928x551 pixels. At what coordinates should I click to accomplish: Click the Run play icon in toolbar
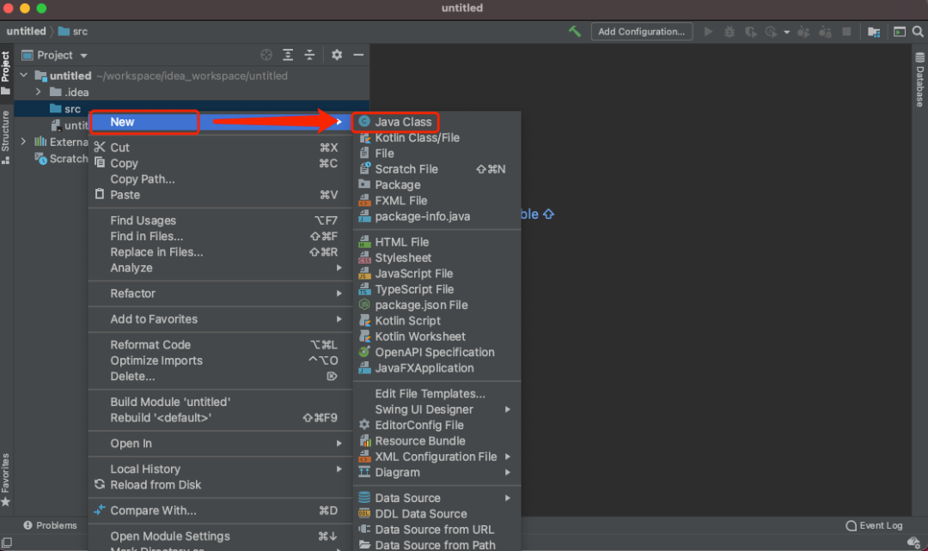point(708,32)
